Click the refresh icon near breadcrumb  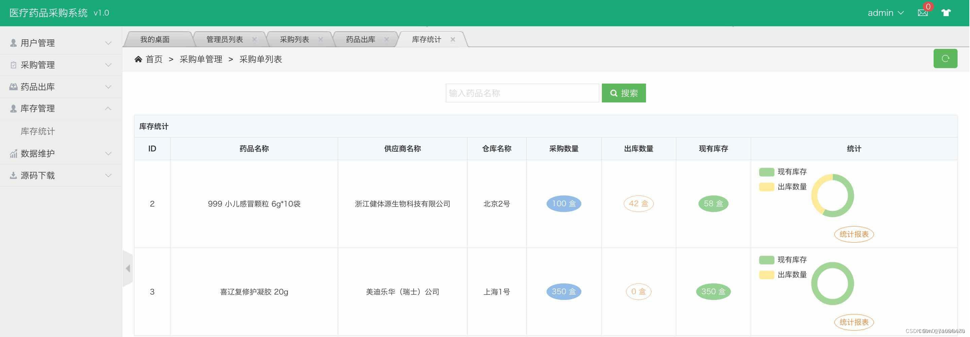(945, 58)
